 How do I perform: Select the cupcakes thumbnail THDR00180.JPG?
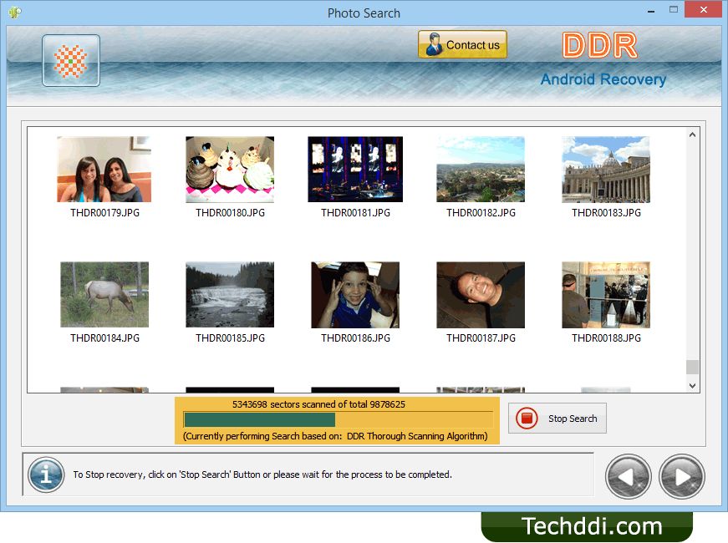230,170
